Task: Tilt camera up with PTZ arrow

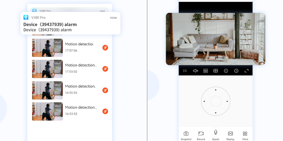Action: (216, 90)
